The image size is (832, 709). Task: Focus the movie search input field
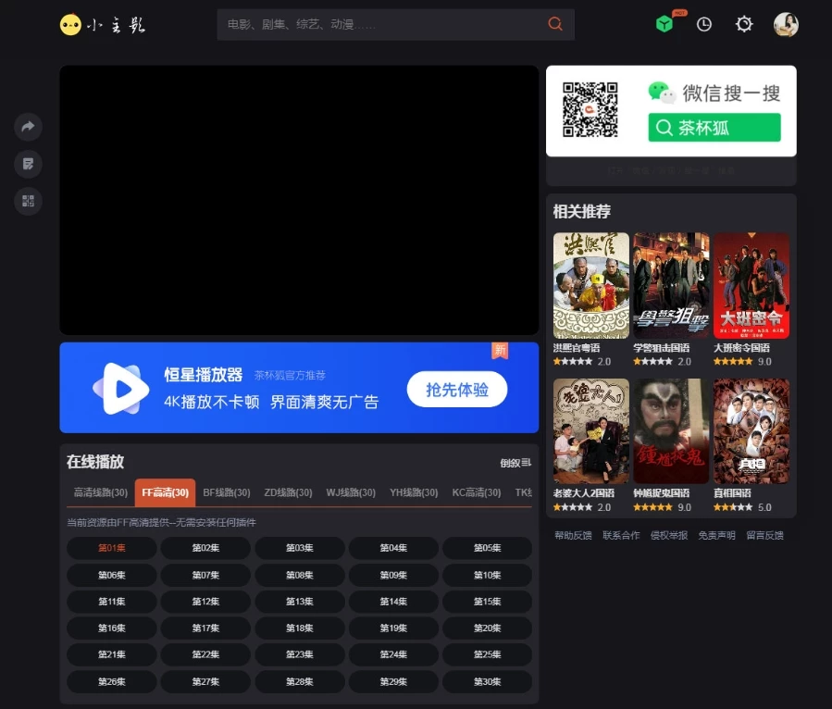tap(379, 25)
